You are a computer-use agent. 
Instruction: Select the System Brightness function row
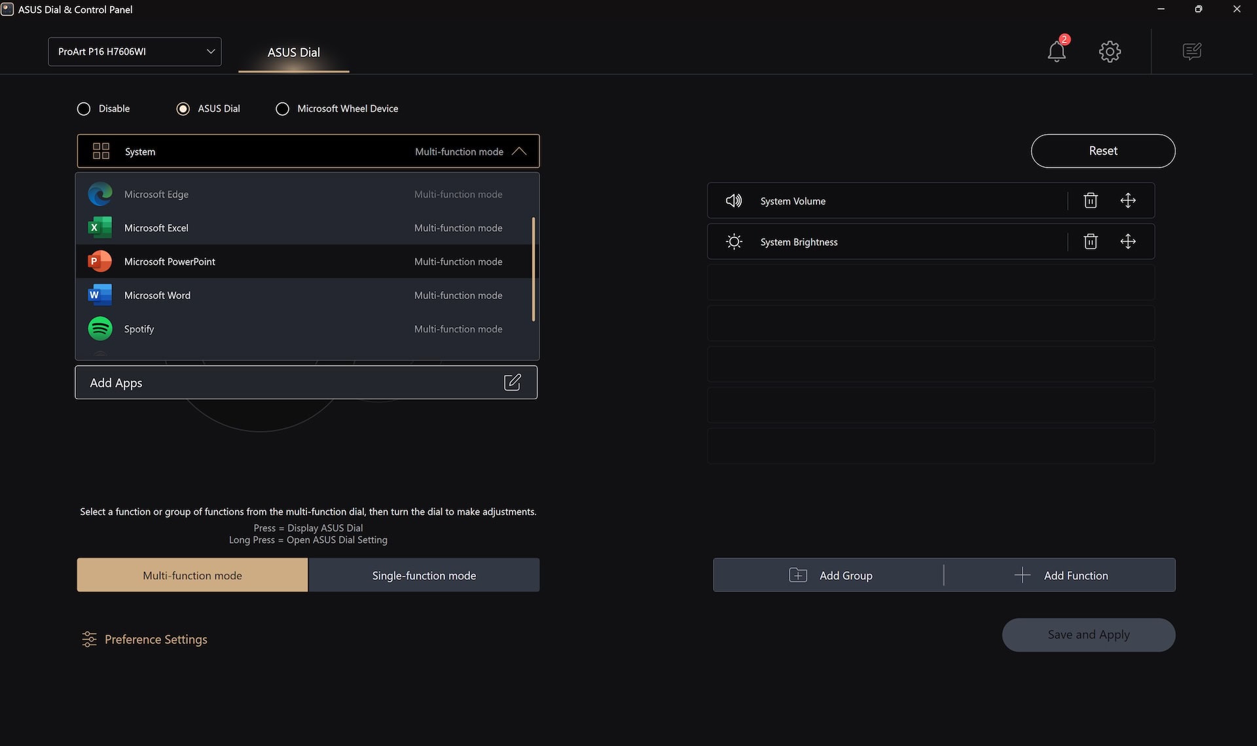tap(930, 241)
